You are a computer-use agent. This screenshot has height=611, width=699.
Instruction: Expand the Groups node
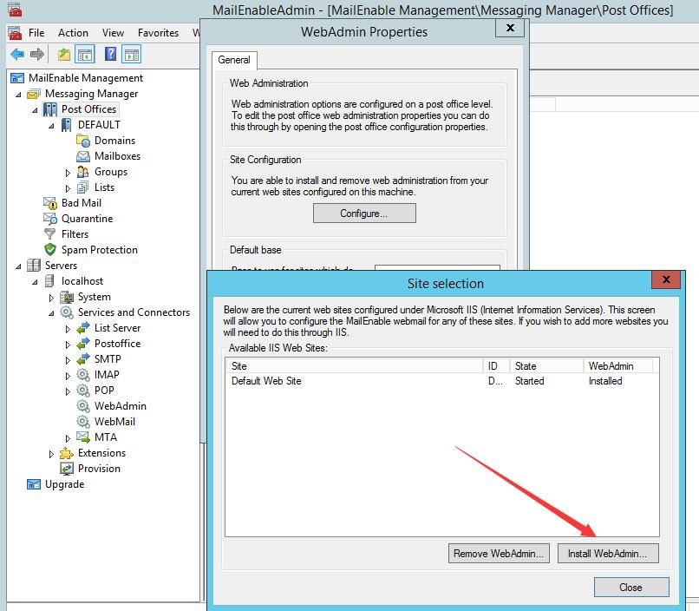click(68, 173)
